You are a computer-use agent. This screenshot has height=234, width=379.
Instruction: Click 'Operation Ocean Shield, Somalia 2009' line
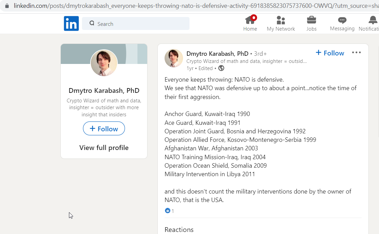215,166
